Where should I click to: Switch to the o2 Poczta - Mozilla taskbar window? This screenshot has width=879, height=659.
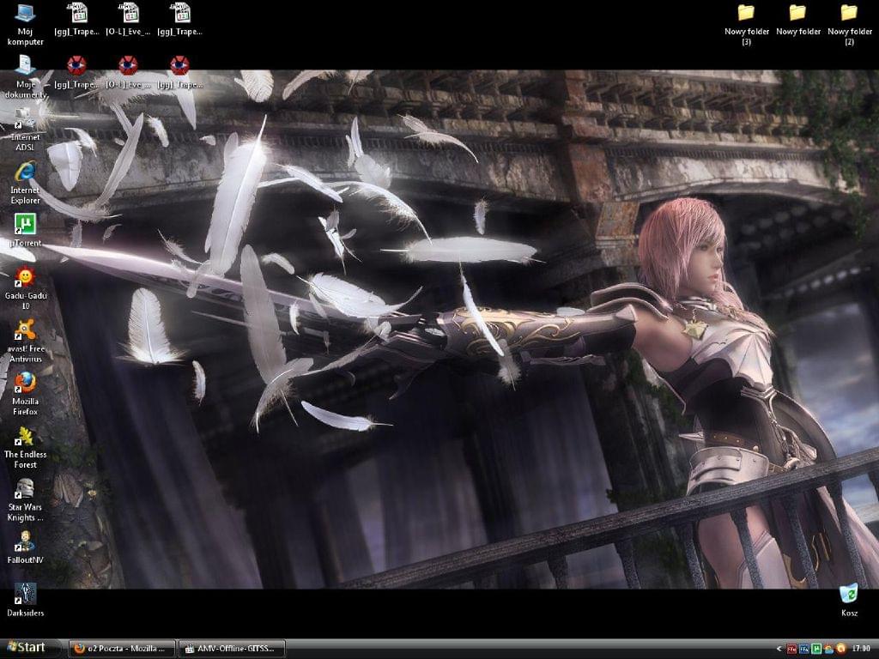click(x=122, y=649)
